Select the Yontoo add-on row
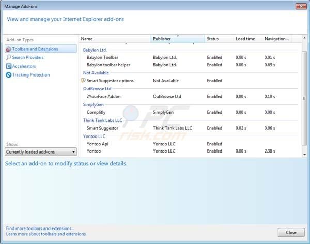 [x=190, y=151]
